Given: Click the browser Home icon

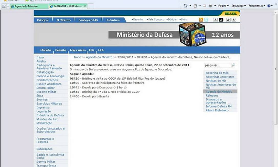Looking at the screenshot, I should click(186, 6).
